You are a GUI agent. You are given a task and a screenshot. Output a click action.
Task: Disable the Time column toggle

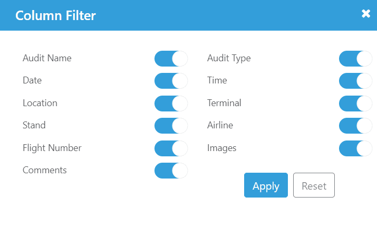pyautogui.click(x=355, y=81)
